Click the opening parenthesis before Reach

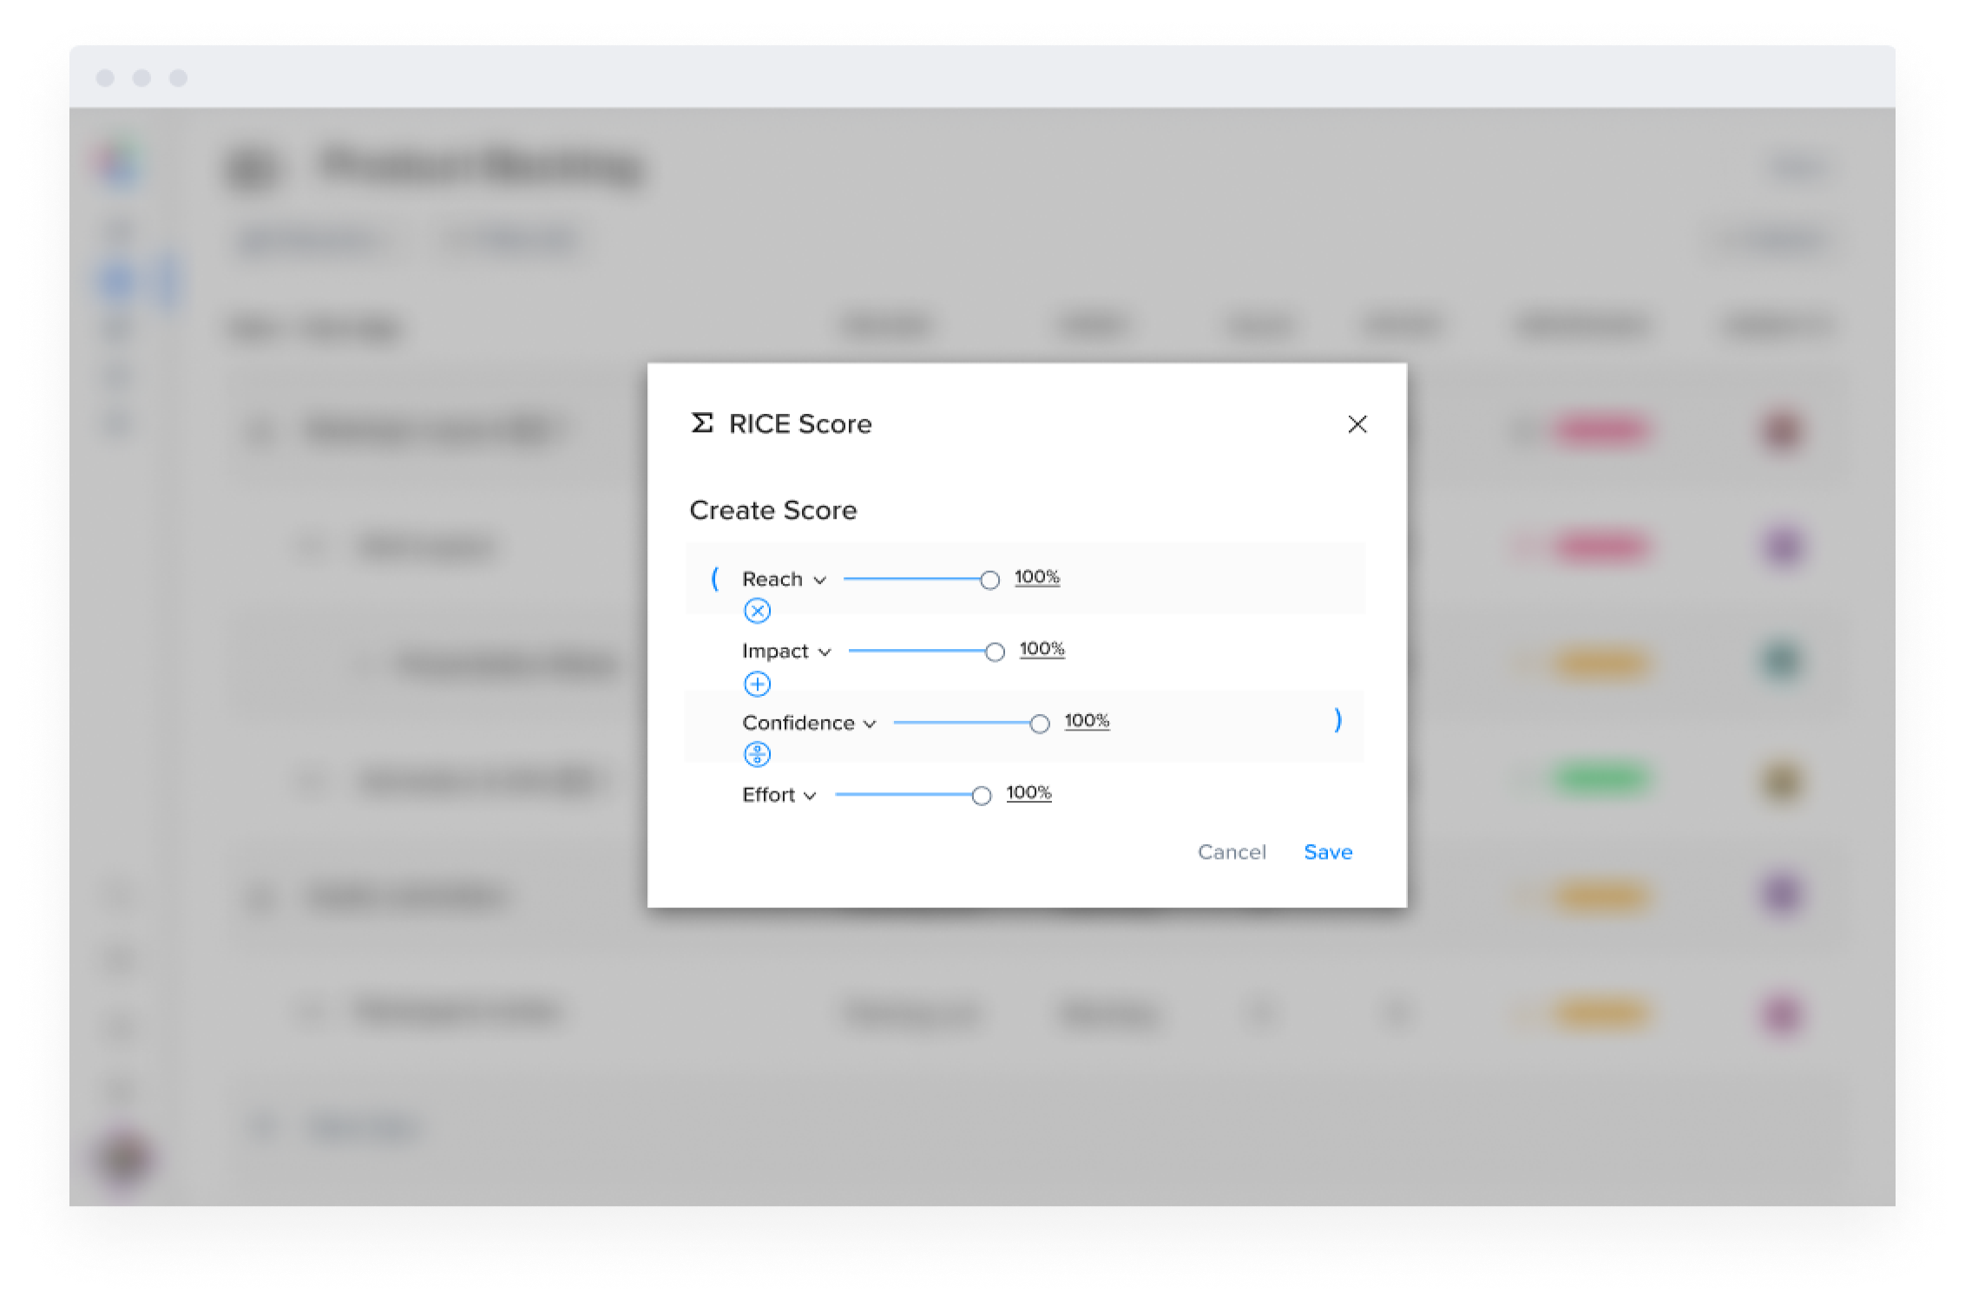pos(714,578)
